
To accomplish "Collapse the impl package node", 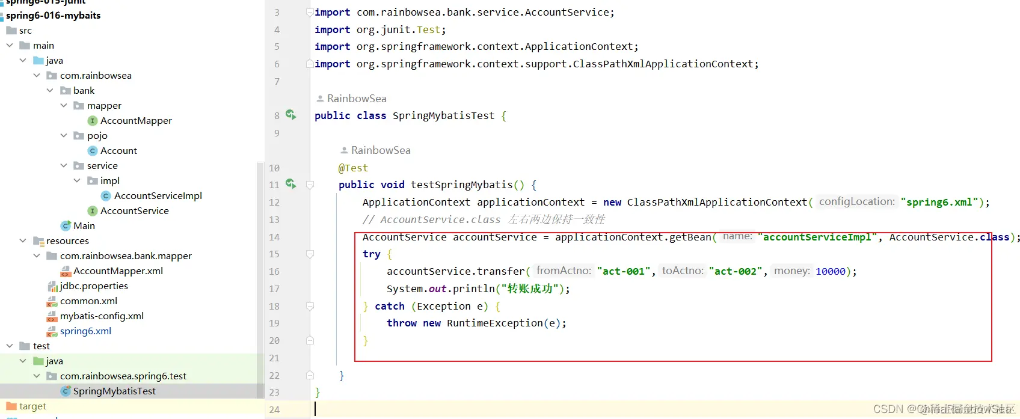I will (77, 181).
